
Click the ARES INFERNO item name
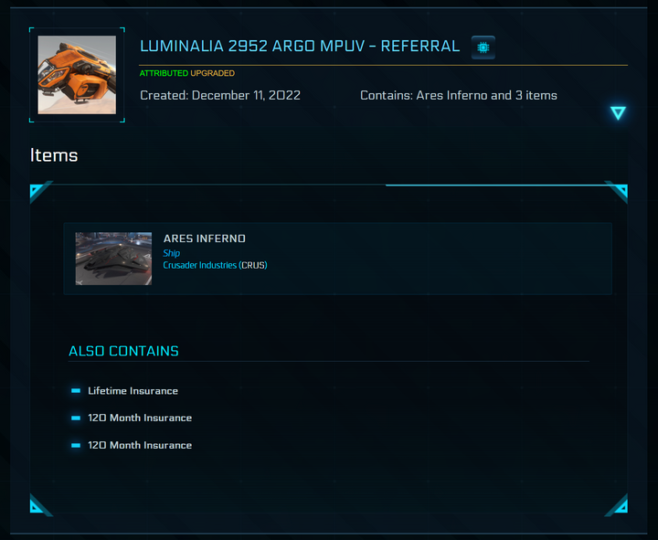(205, 238)
